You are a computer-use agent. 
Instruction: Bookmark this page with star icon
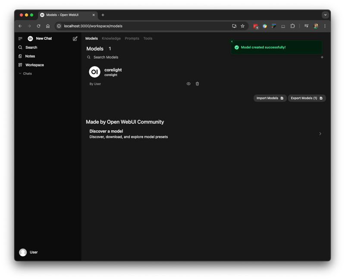coord(242,26)
